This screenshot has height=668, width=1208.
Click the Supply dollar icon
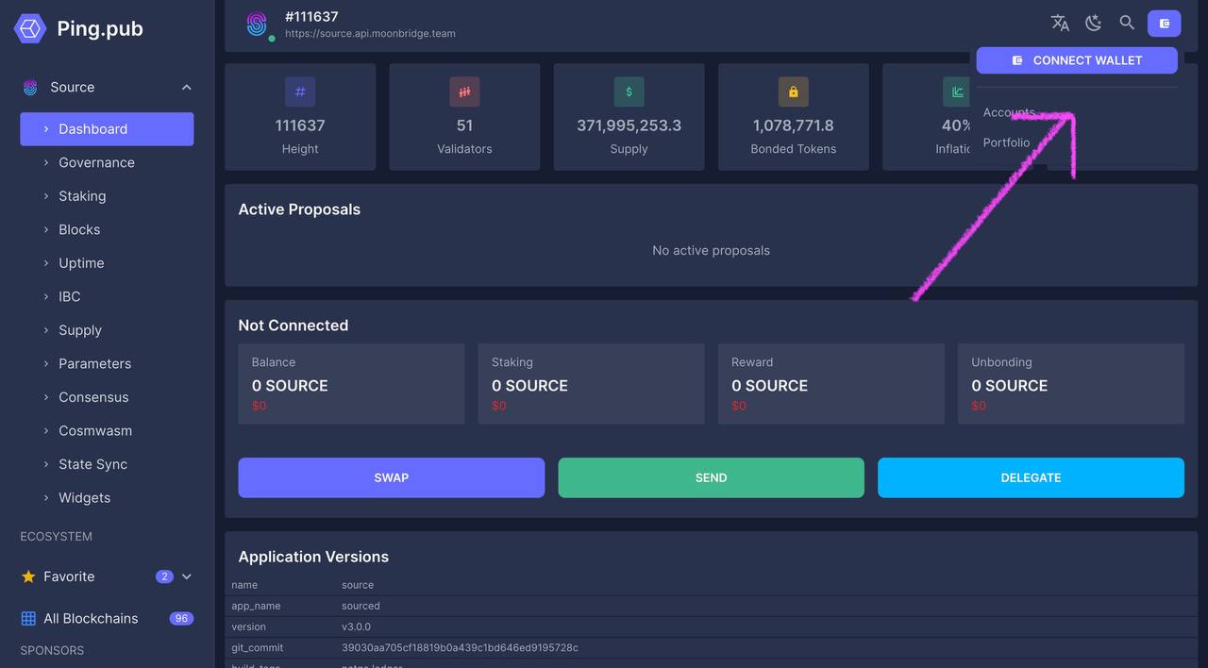tap(629, 92)
